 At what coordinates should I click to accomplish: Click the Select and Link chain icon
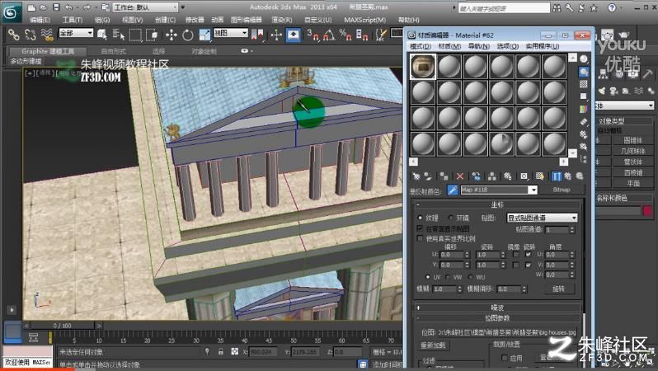[x=13, y=35]
